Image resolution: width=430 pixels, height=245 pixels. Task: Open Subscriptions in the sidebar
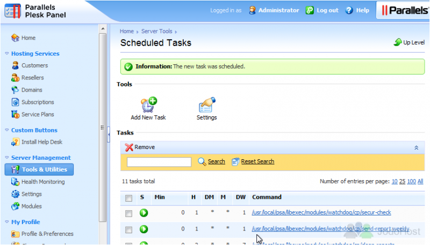(38, 102)
